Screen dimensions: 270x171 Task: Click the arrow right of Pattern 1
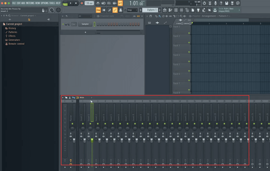160,10
